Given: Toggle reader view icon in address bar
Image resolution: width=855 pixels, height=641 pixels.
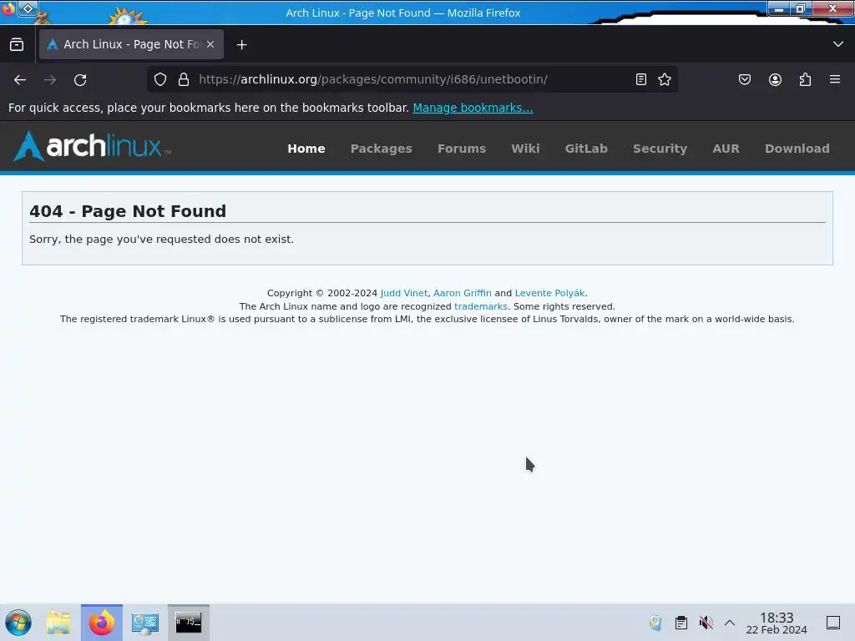Looking at the screenshot, I should 641,79.
